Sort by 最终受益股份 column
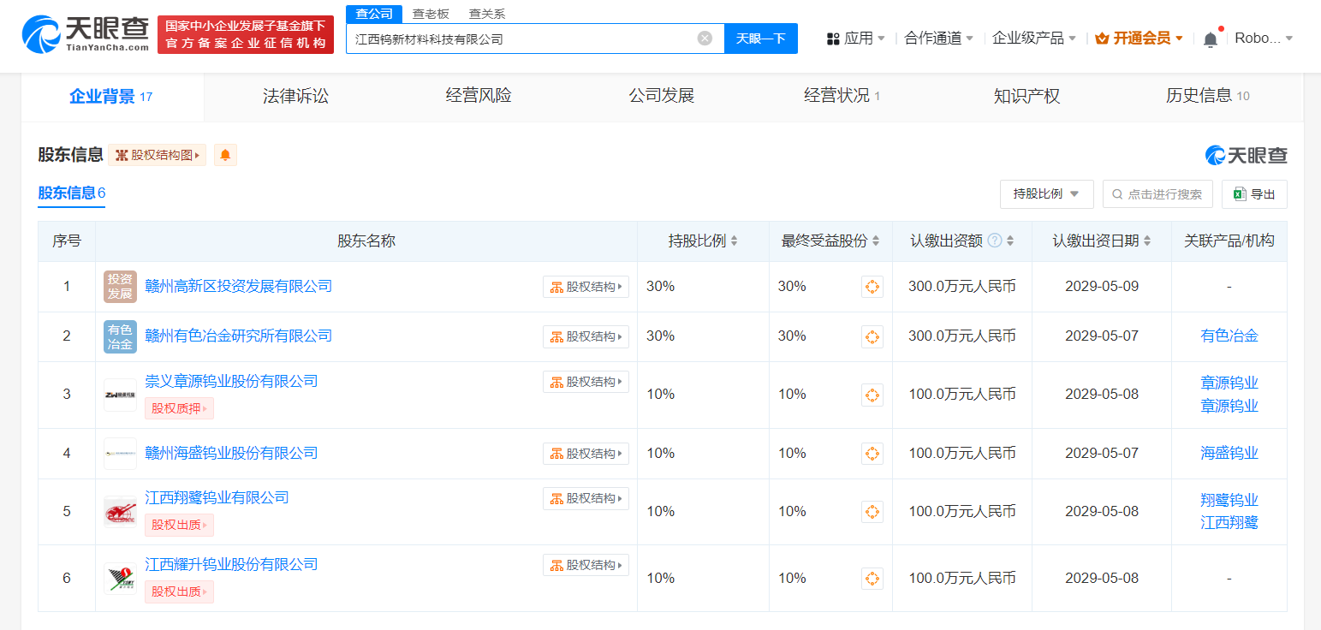This screenshot has height=630, width=1321. [876, 241]
